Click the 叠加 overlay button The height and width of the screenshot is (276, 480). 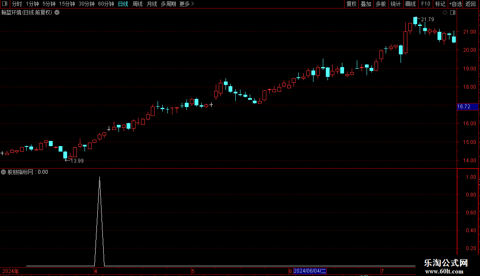(366, 4)
